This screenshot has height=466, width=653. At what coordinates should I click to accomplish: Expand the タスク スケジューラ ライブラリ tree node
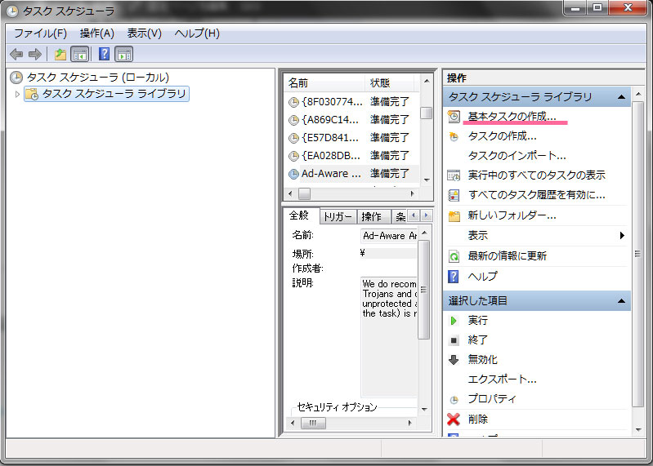[x=17, y=95]
